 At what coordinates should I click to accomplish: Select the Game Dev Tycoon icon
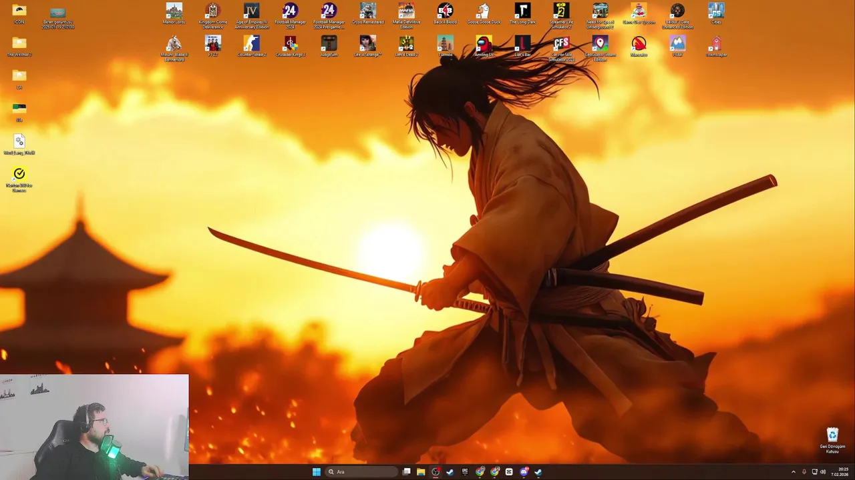[639, 15]
